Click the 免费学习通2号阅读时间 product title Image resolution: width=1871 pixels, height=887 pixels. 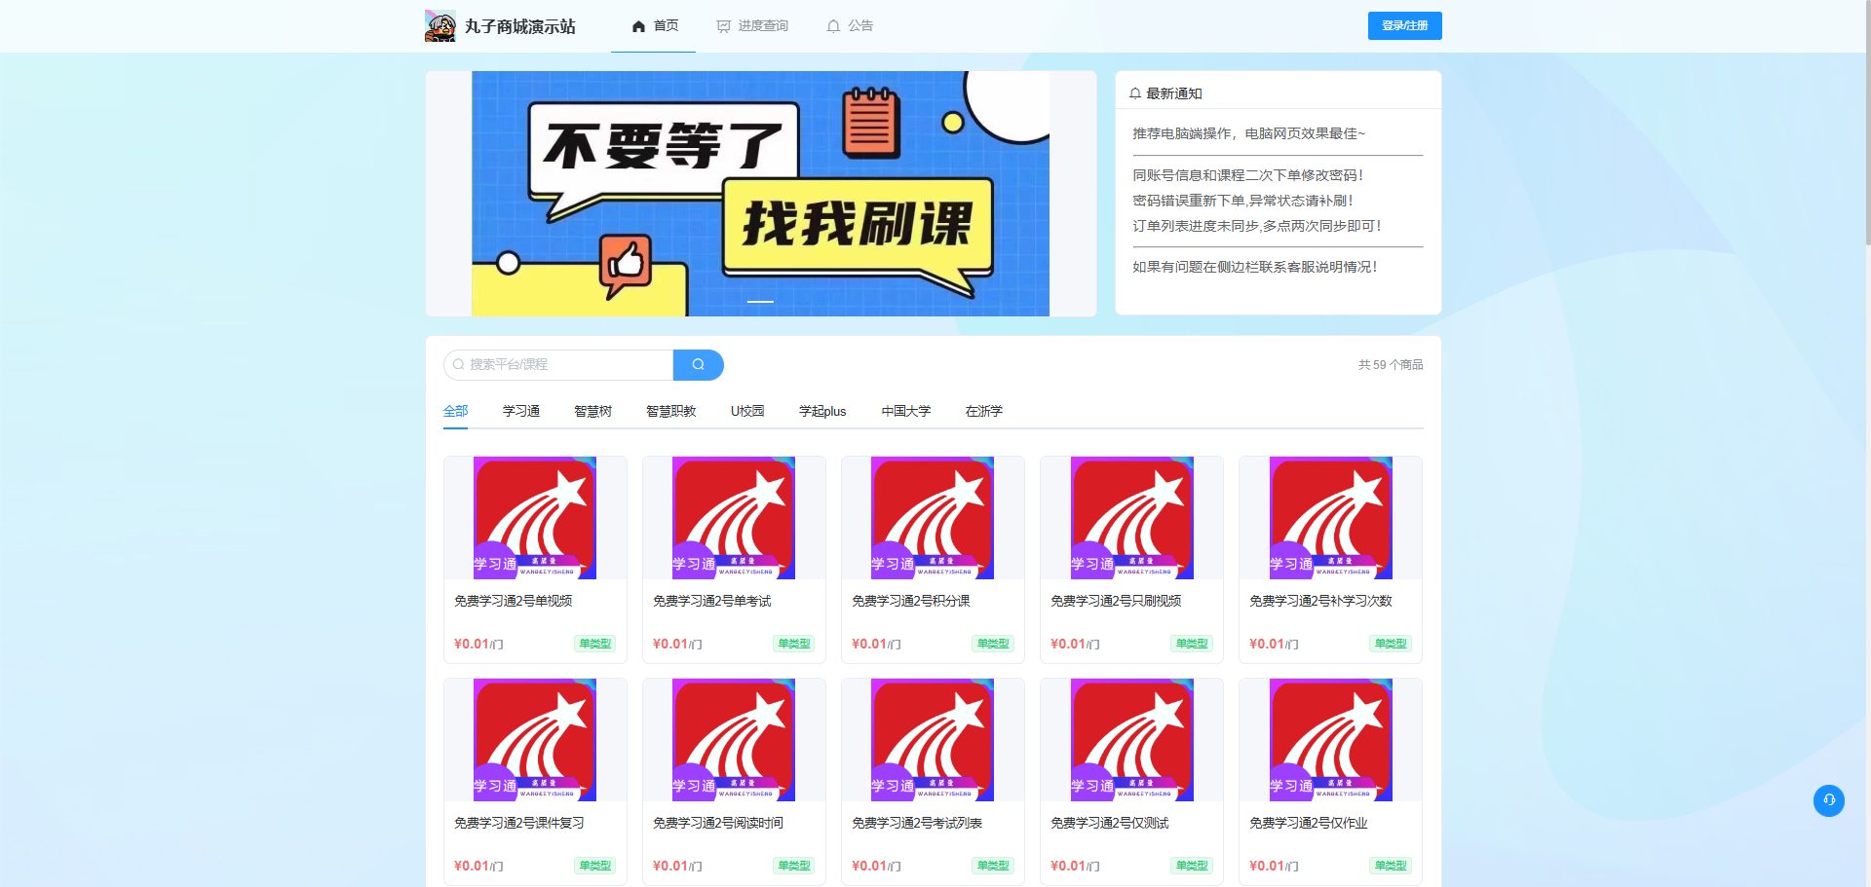click(718, 824)
